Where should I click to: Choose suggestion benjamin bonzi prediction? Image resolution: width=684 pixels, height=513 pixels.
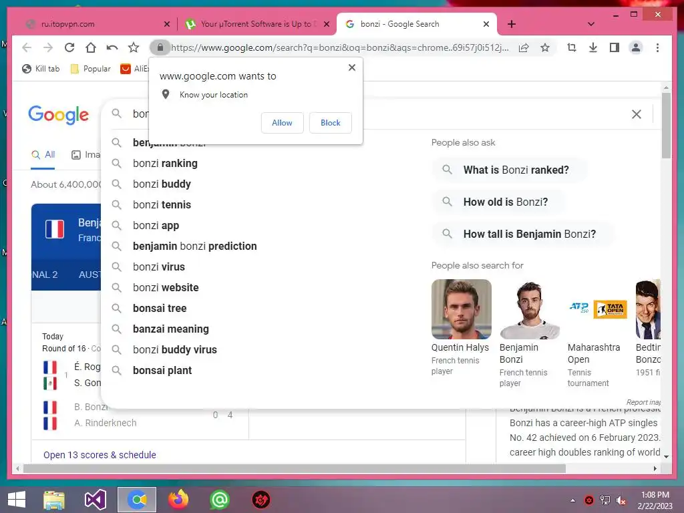pyautogui.click(x=194, y=246)
